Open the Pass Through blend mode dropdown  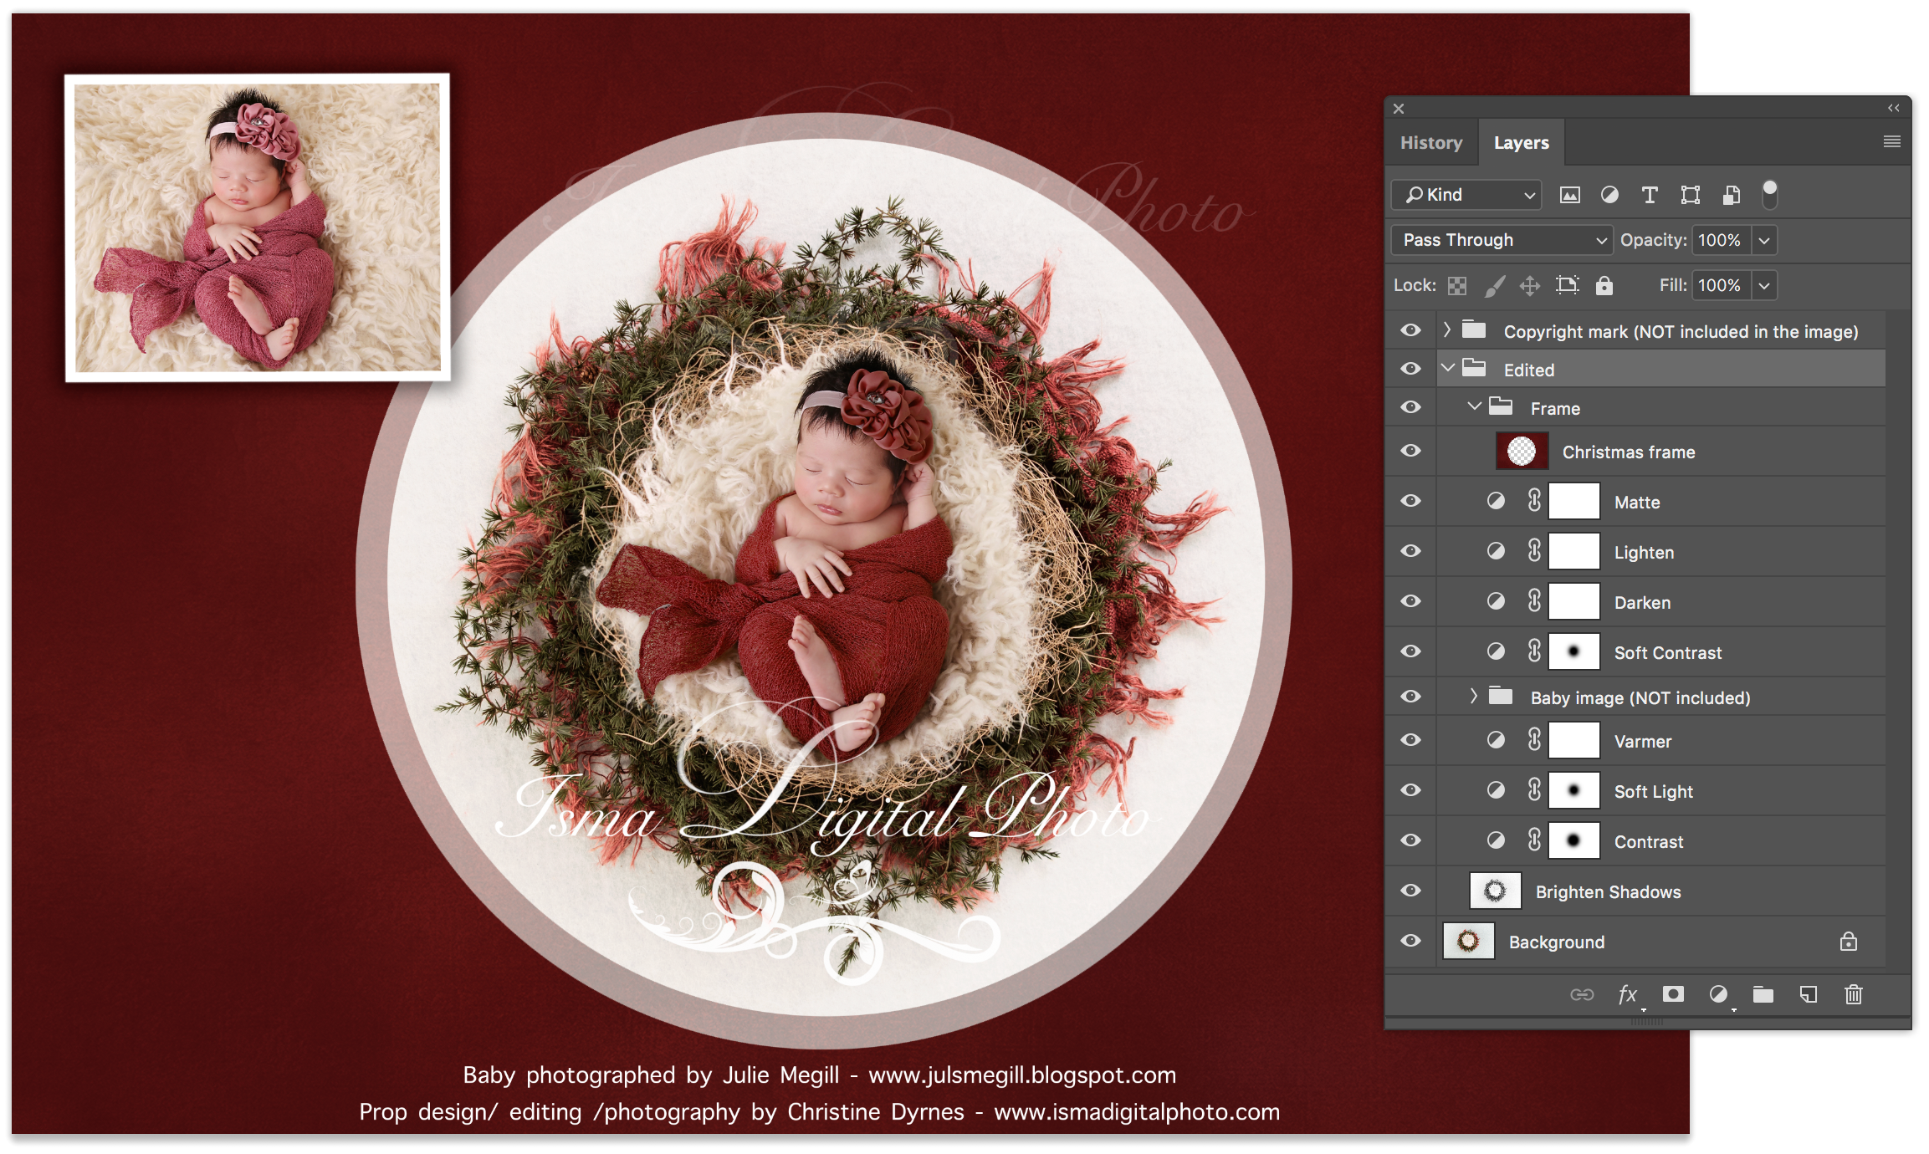pyautogui.click(x=1502, y=241)
